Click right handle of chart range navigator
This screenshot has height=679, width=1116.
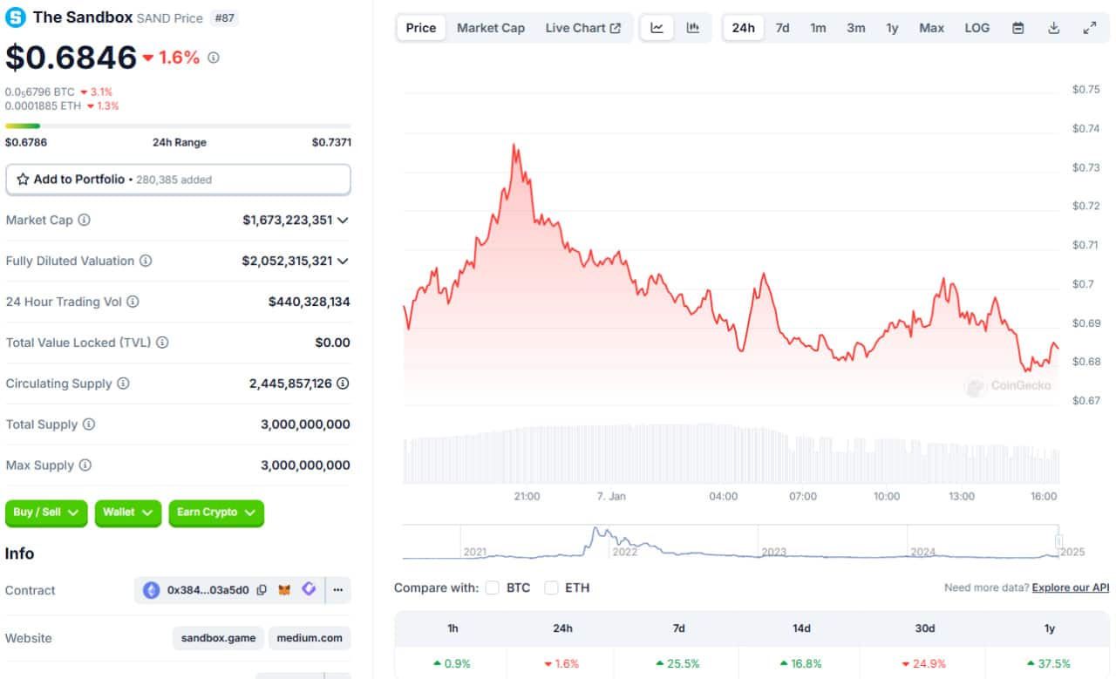pyautogui.click(x=1059, y=541)
